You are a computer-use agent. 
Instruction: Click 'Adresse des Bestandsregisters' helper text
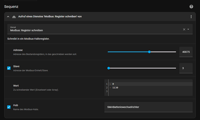(x=45, y=54)
